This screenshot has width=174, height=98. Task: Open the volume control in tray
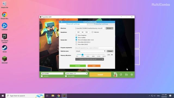pyautogui.click(x=155, y=96)
